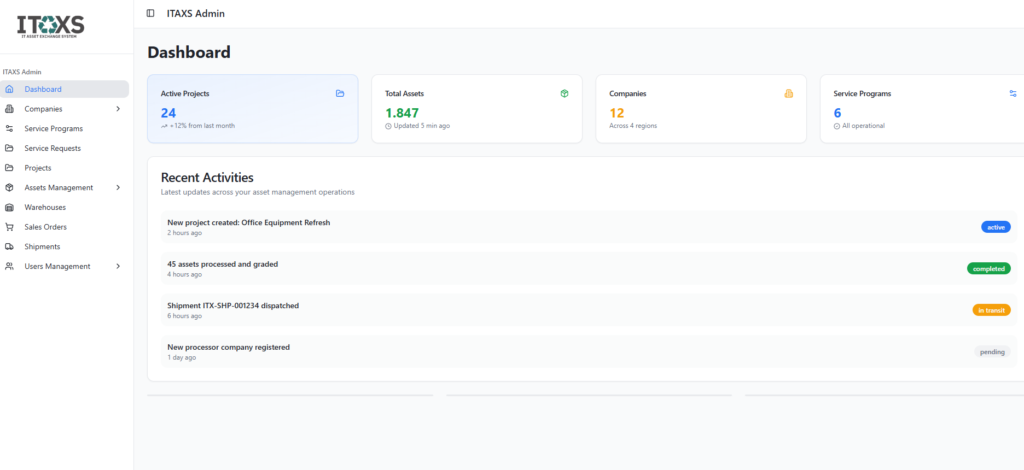Open Sales Orders page

point(65,227)
